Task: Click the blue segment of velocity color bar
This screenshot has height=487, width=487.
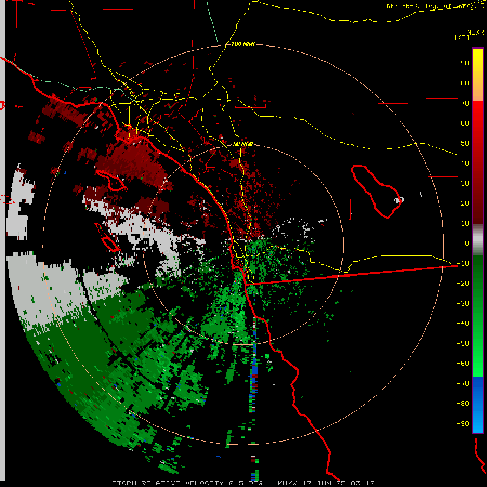Action: point(478,405)
